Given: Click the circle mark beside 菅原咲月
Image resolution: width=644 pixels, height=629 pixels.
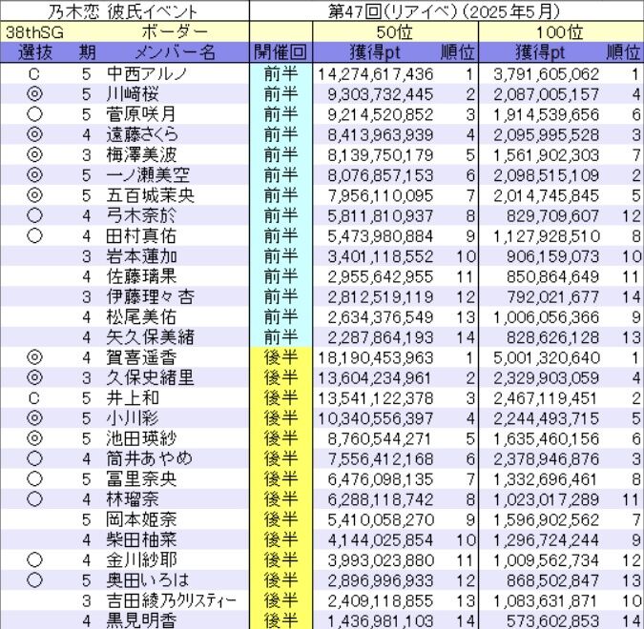Looking at the screenshot, I should tap(34, 114).
